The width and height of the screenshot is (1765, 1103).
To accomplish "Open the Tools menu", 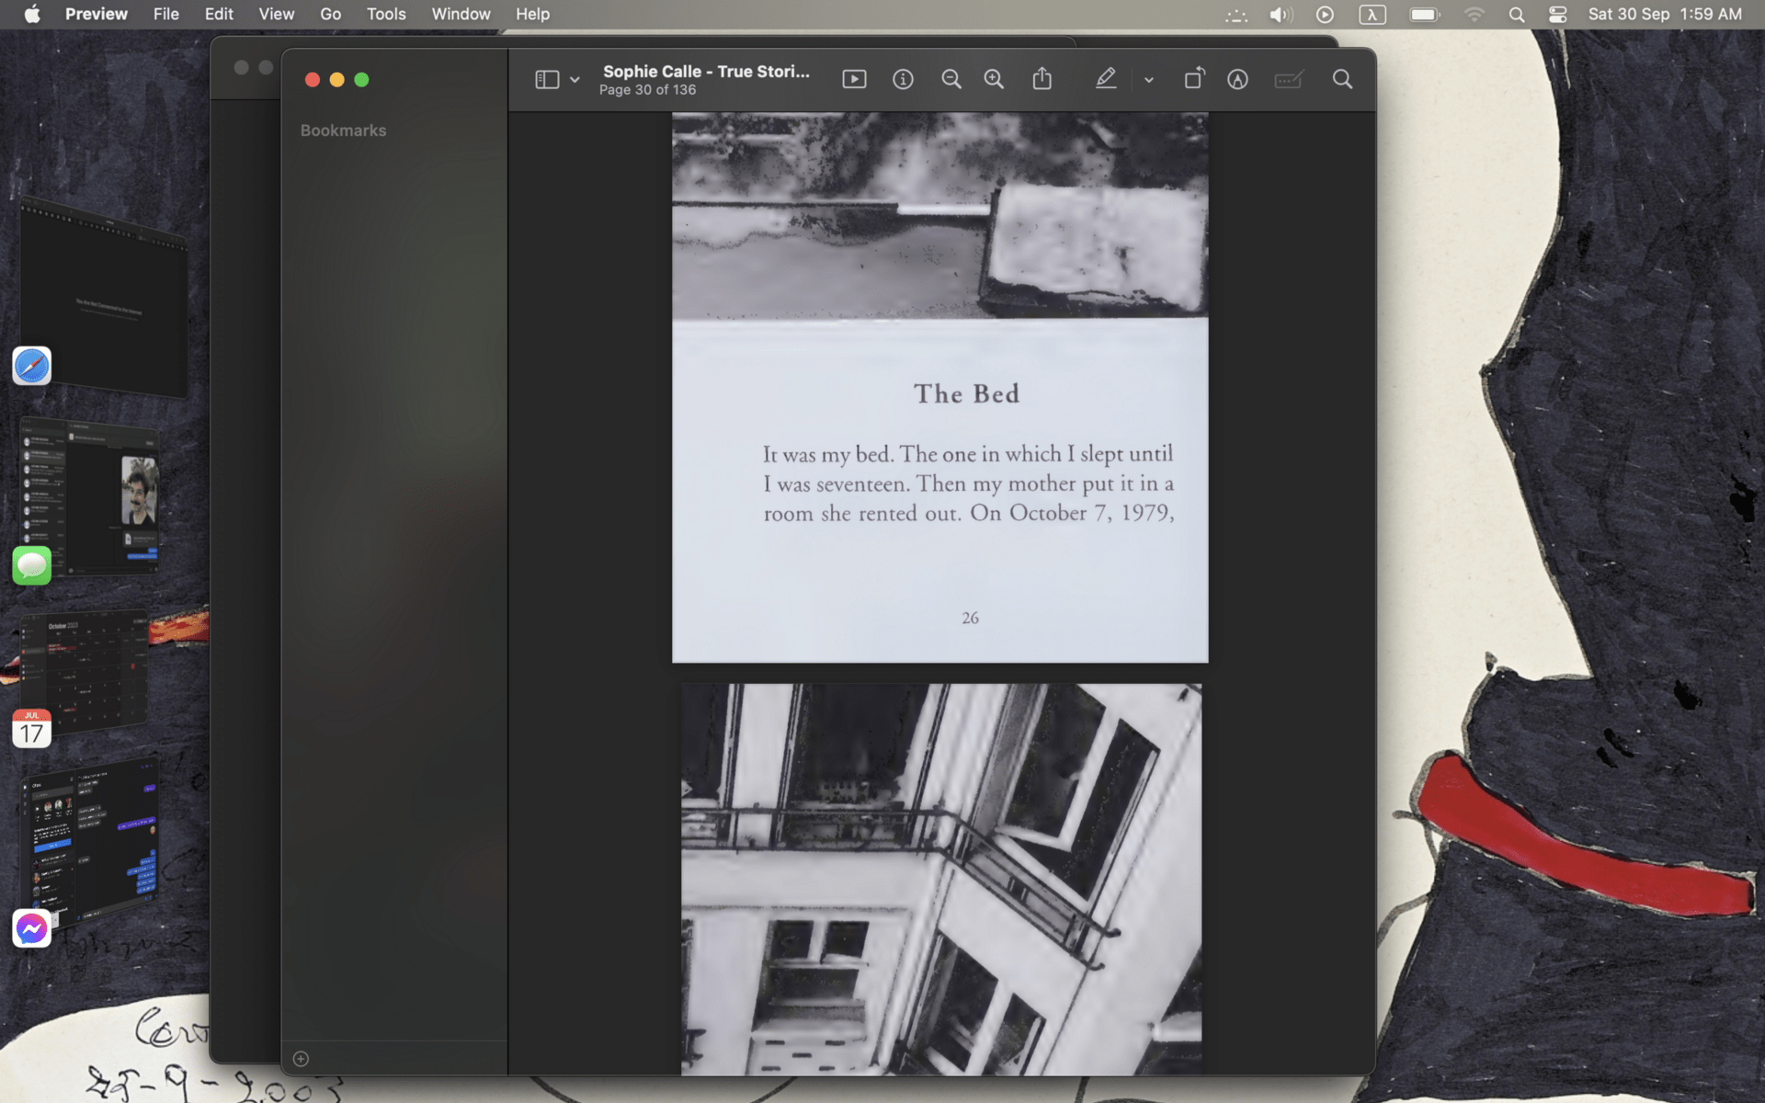I will click(386, 14).
